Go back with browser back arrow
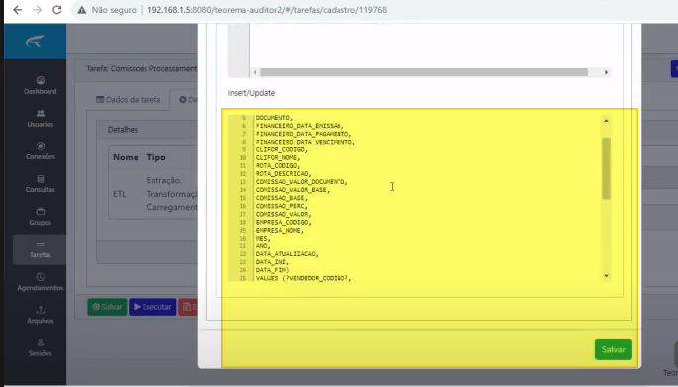678x387 pixels. click(17, 10)
